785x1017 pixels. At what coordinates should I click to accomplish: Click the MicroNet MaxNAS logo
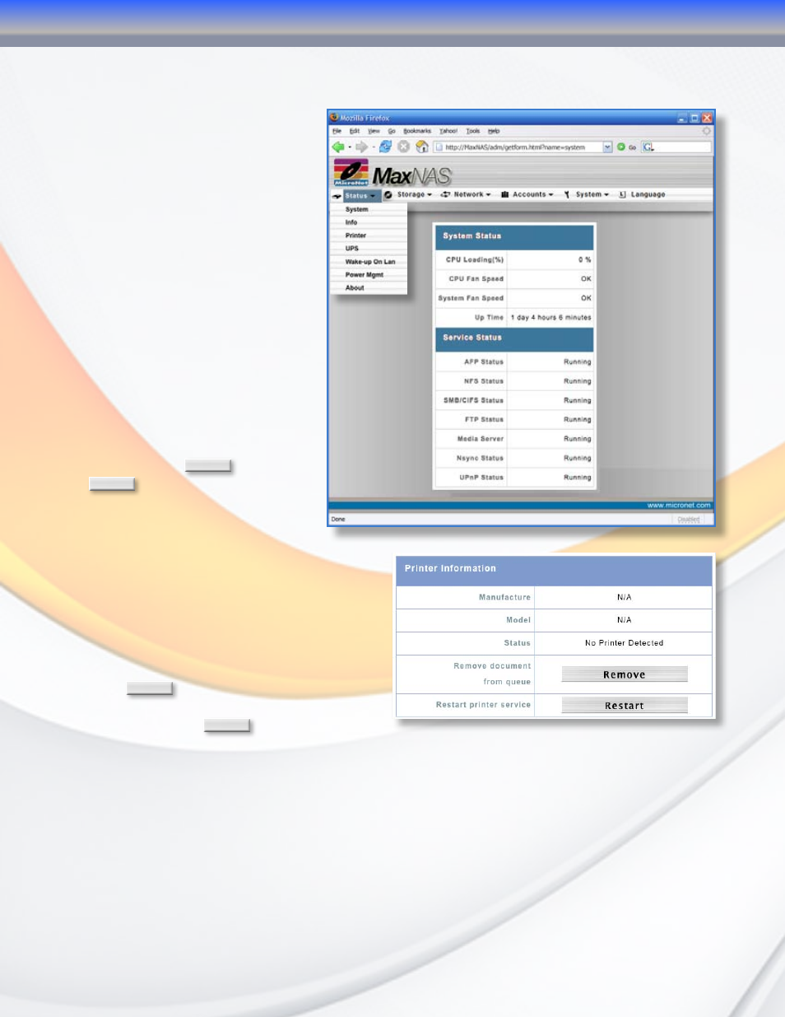click(x=392, y=173)
